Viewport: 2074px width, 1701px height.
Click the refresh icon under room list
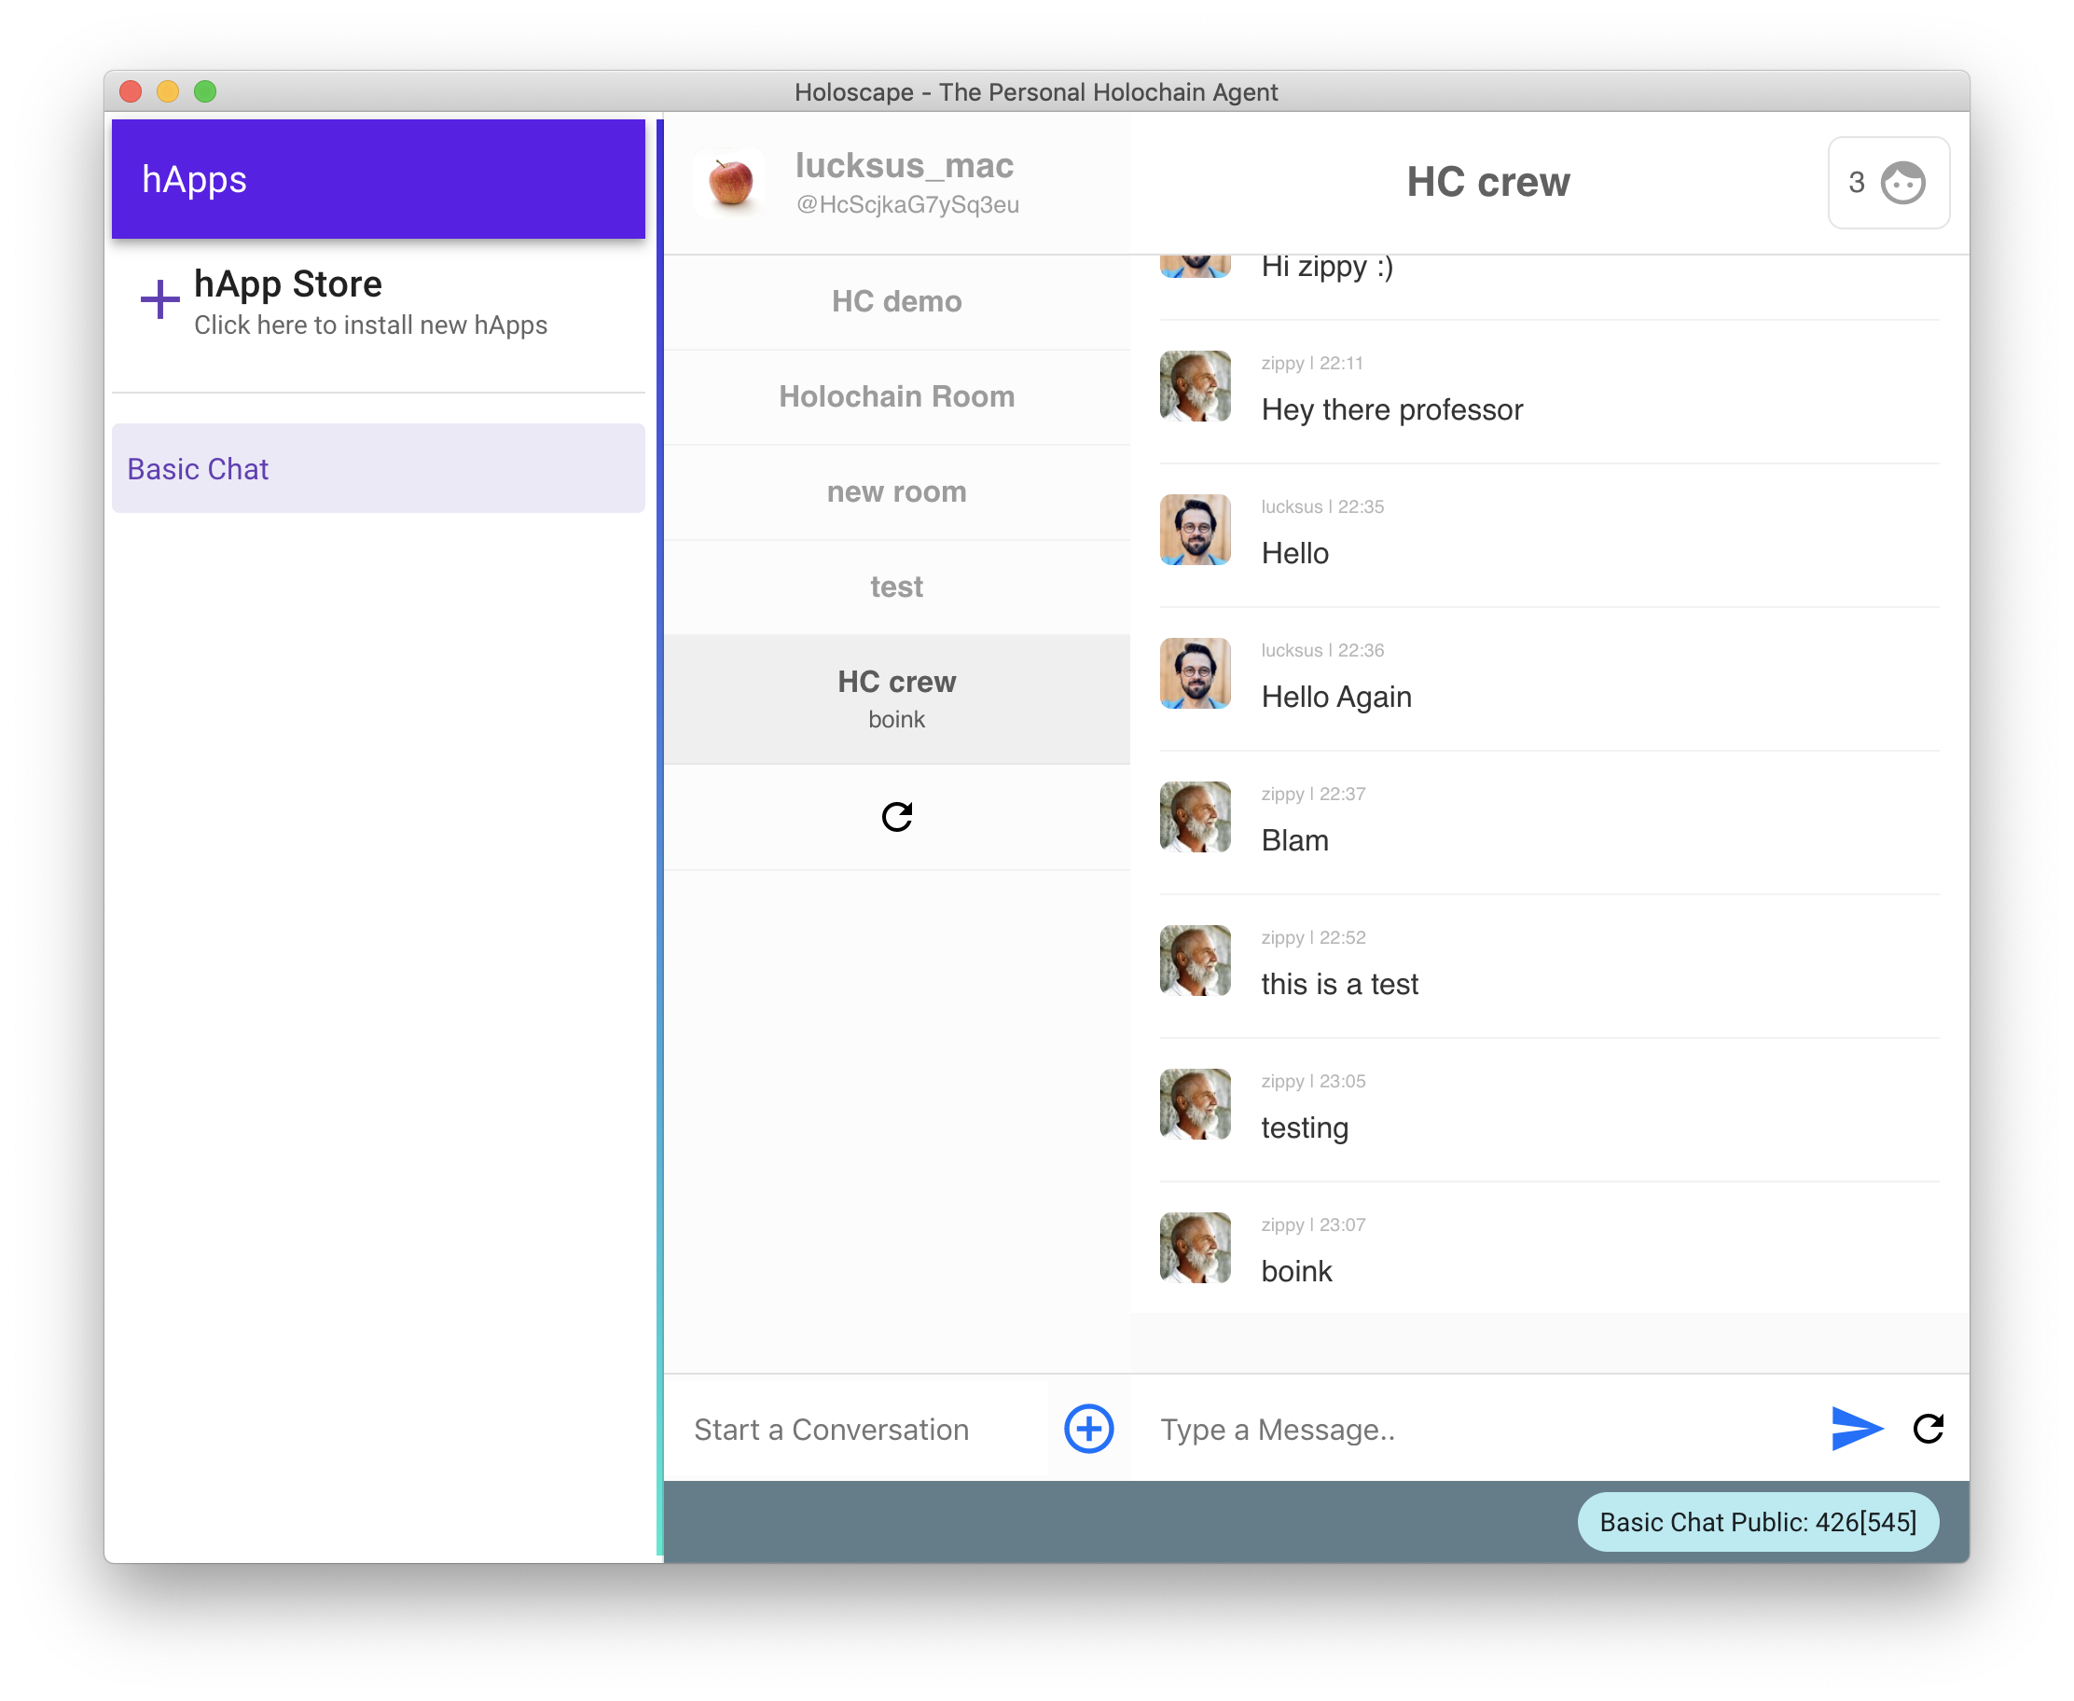[x=896, y=816]
